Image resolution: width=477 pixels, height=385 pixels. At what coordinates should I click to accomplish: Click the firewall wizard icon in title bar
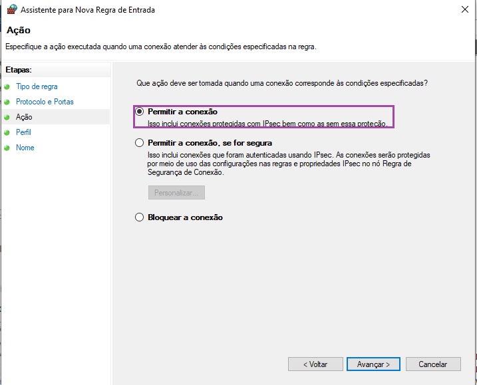pos(11,9)
